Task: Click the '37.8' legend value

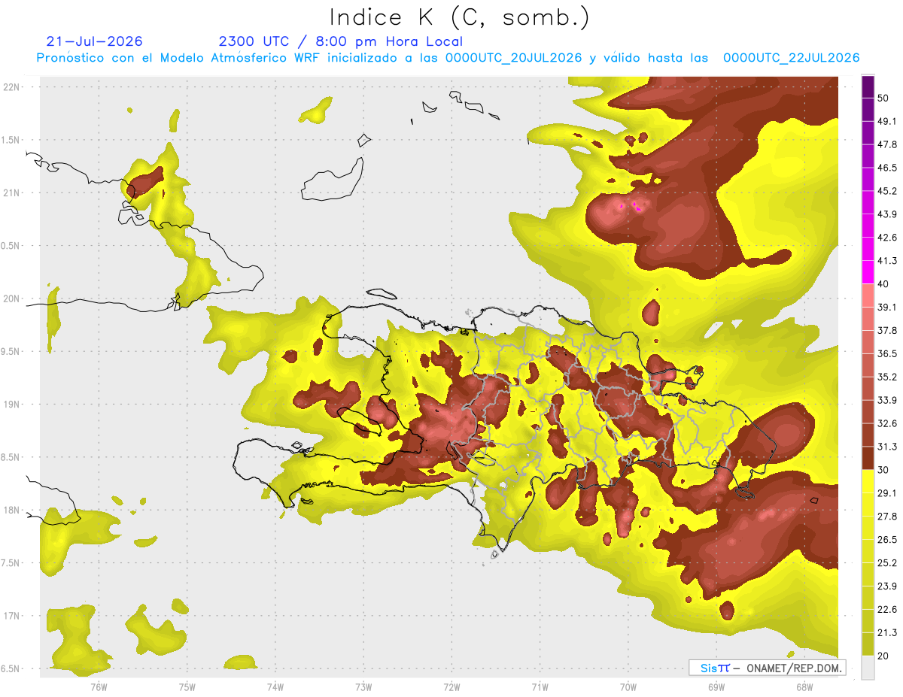Action: click(887, 331)
